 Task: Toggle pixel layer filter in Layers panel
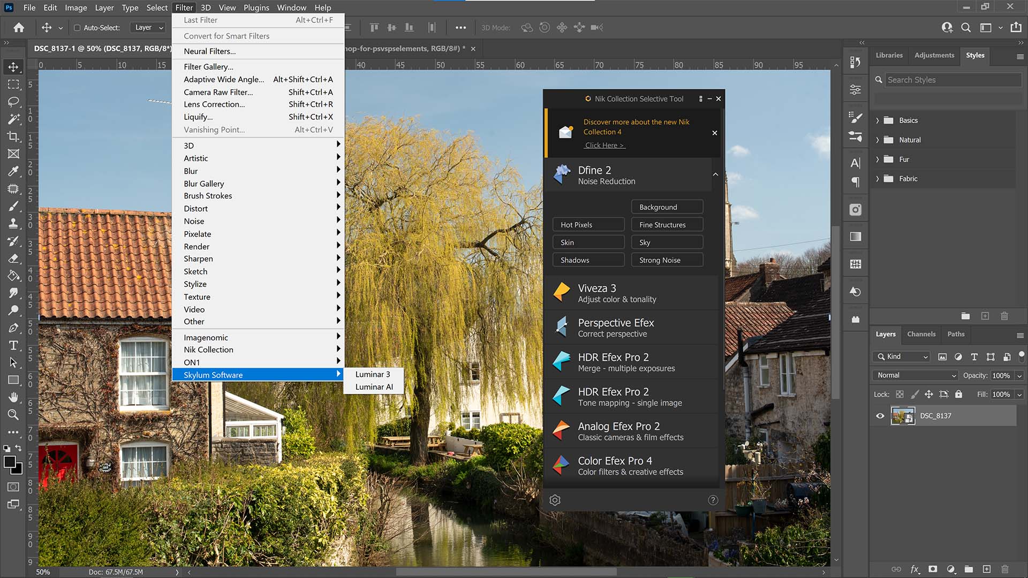(942, 357)
